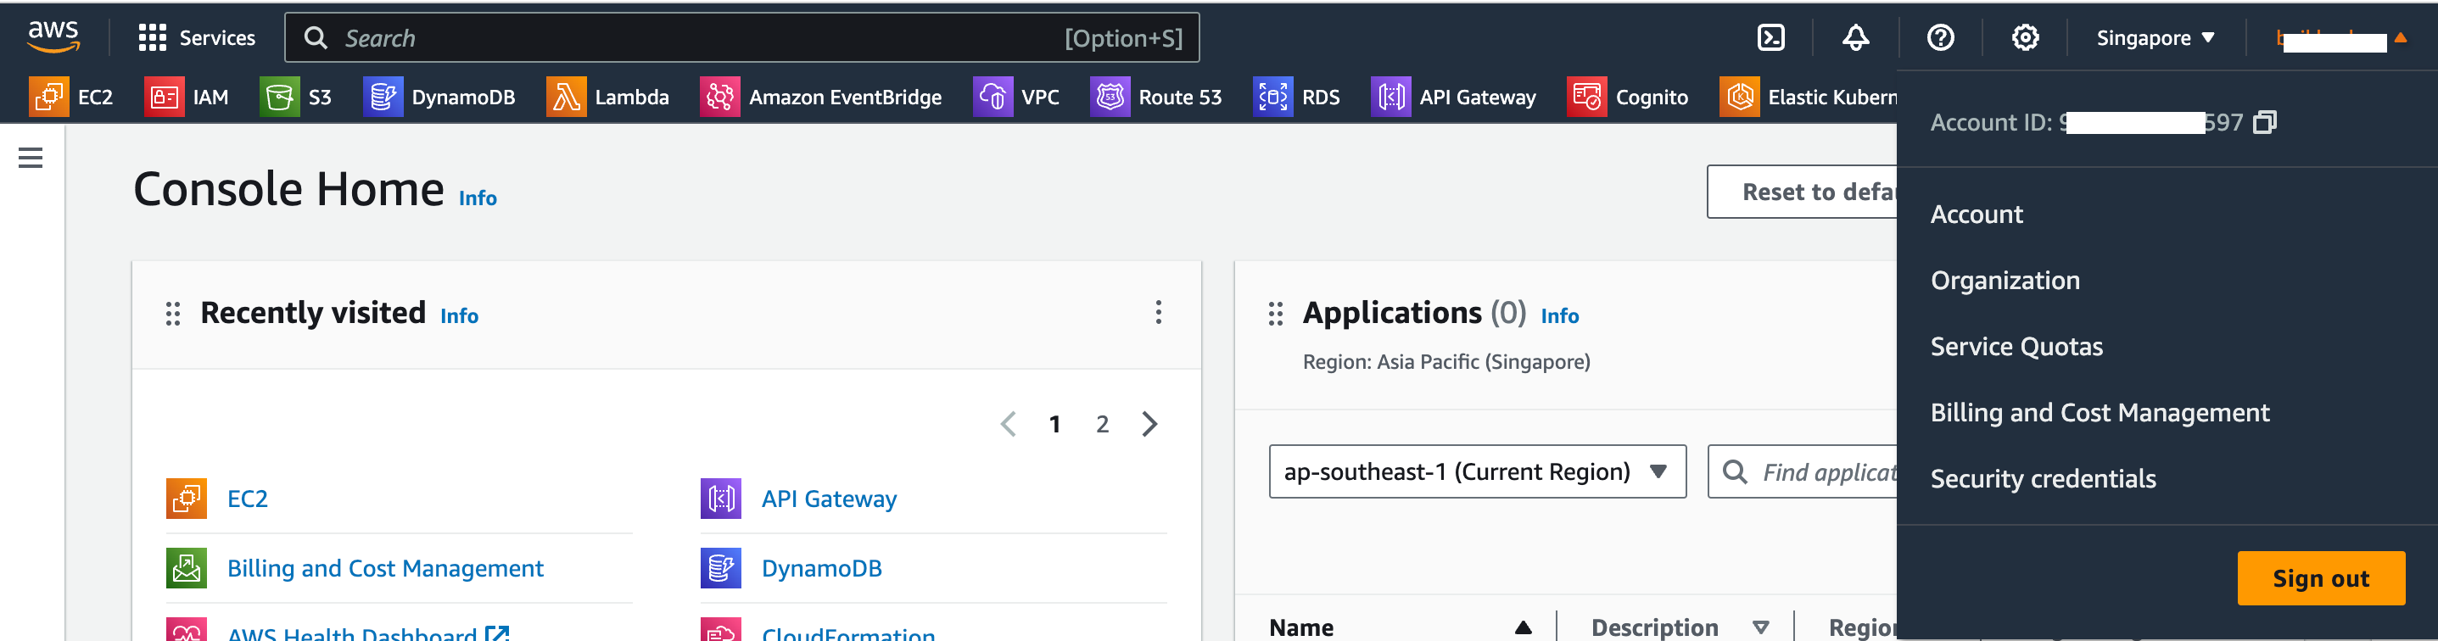2438x641 pixels.
Task: Open Info link beside Recently visited
Action: [459, 315]
